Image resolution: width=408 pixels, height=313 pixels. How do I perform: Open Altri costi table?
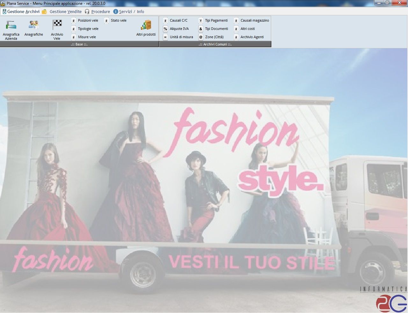[x=248, y=29]
